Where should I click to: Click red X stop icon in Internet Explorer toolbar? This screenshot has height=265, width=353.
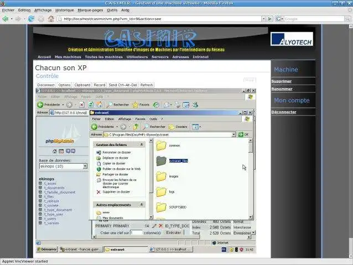[x=82, y=105]
